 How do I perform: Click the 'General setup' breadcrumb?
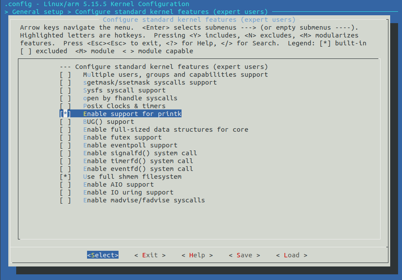pos(38,12)
